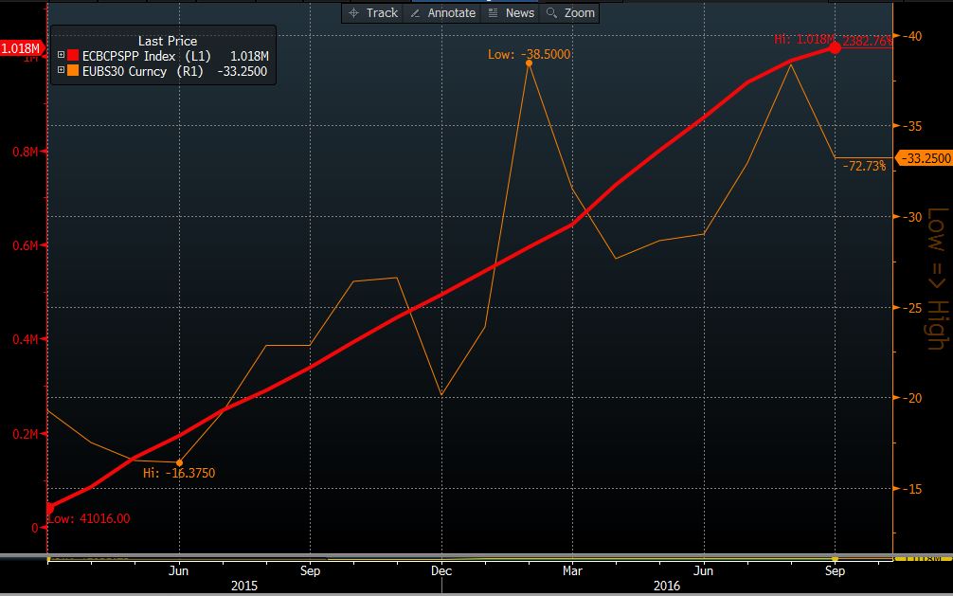This screenshot has height=596, width=953.
Task: Select the Hi: -16.3750 marker dot
Action: [x=177, y=461]
